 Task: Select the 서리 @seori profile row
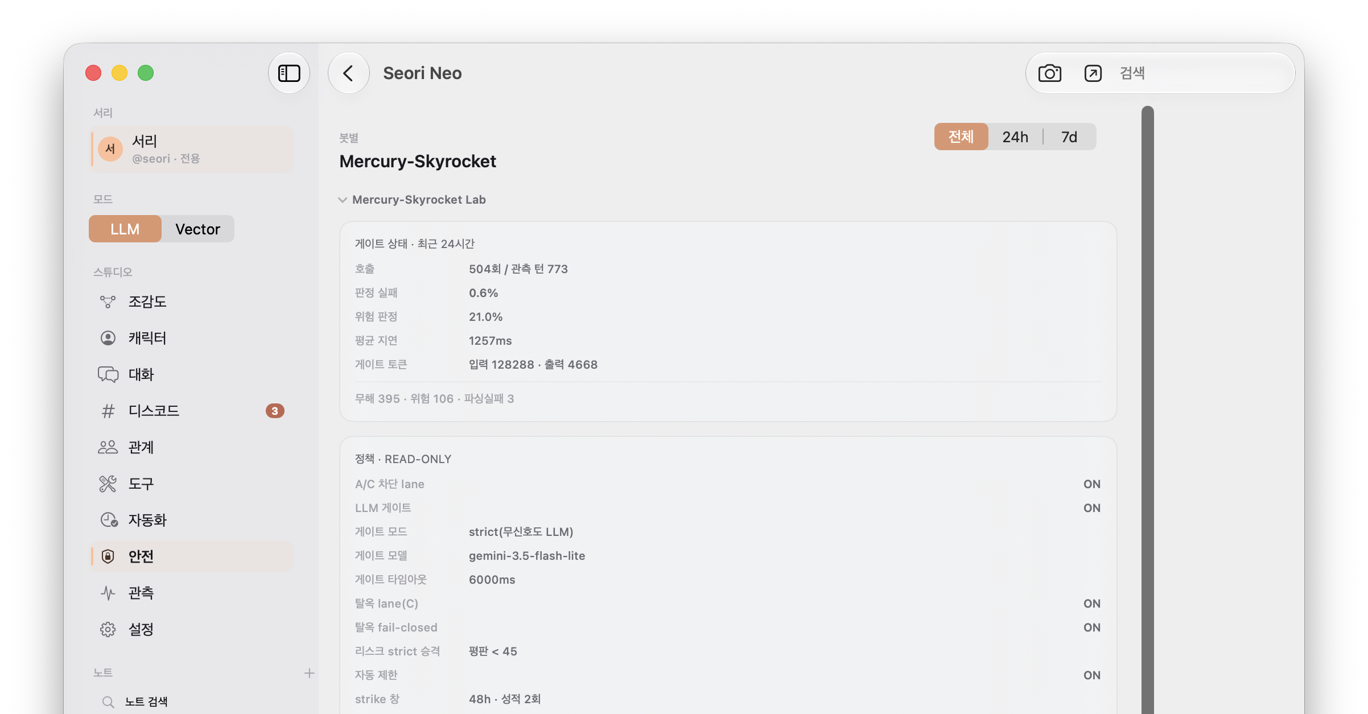coord(192,149)
